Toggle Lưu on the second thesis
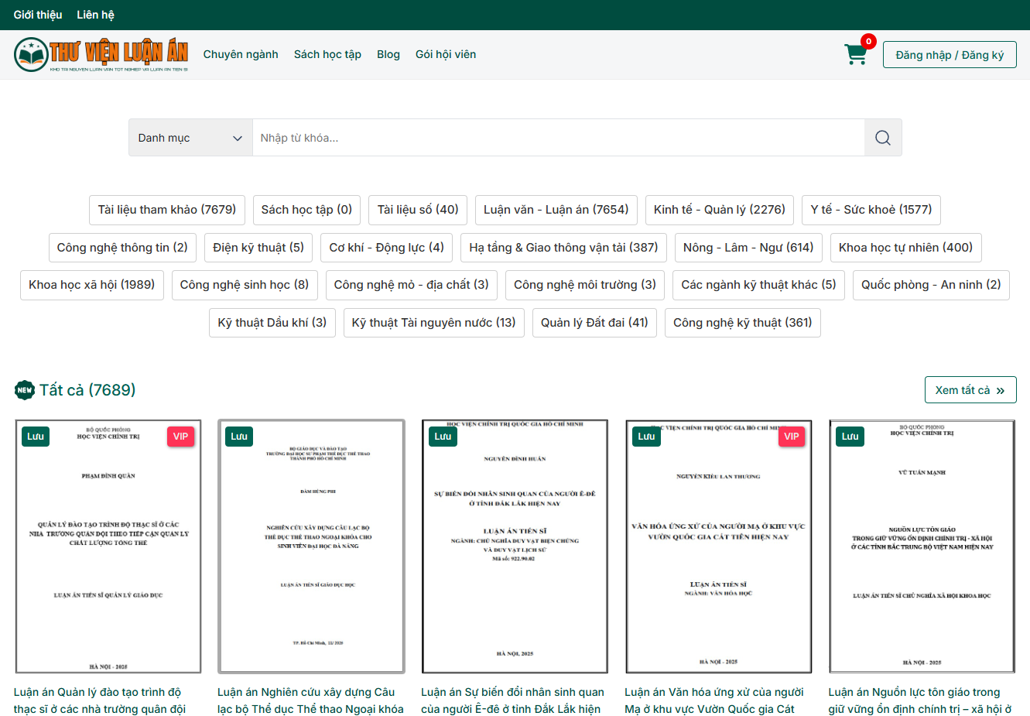 [x=239, y=437]
